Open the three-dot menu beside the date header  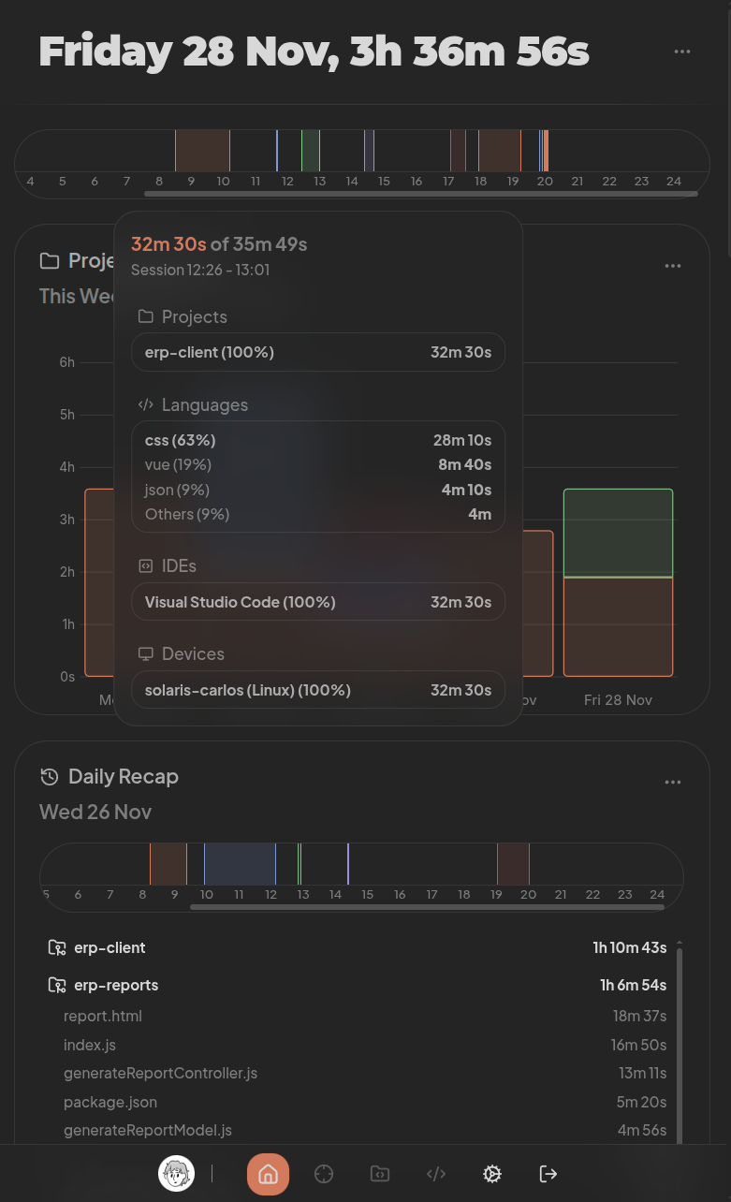click(682, 51)
